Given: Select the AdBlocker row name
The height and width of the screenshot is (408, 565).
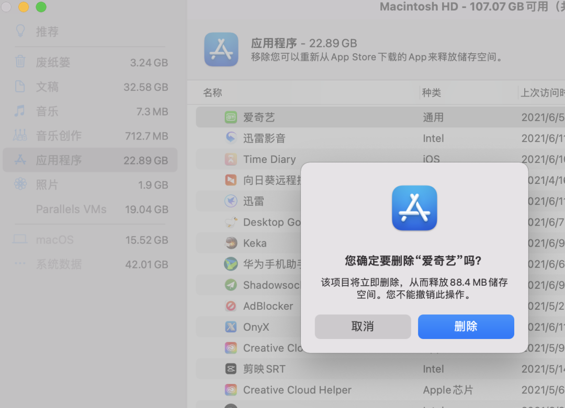Looking at the screenshot, I should pyautogui.click(x=268, y=306).
